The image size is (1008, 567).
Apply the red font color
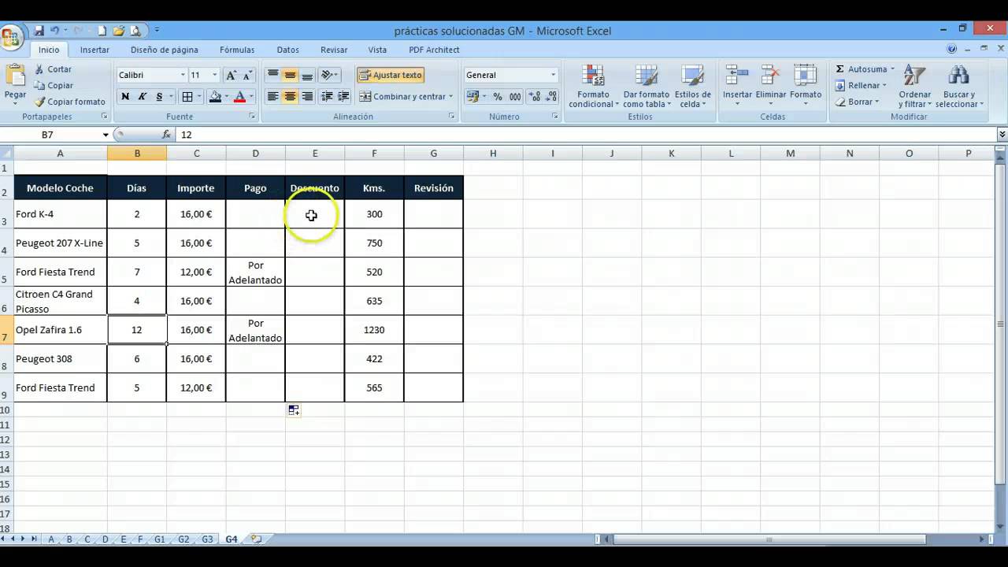[x=240, y=97]
